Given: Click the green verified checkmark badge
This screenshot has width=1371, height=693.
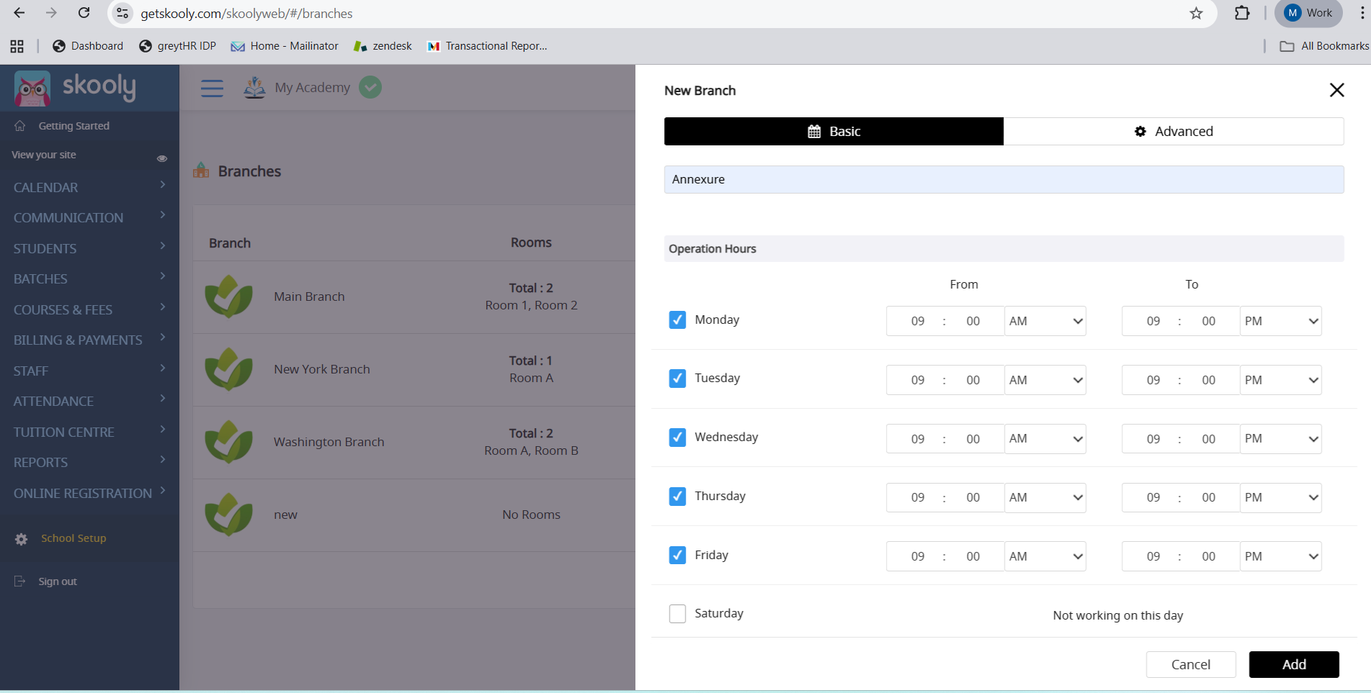Looking at the screenshot, I should [370, 87].
